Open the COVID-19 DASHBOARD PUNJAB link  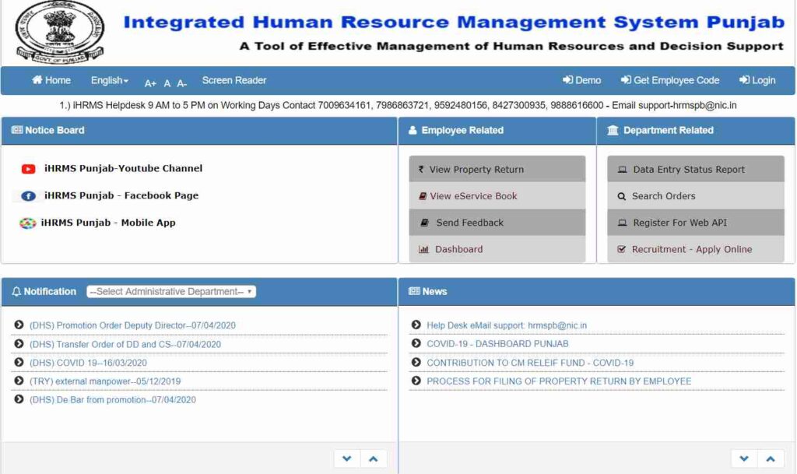(496, 343)
